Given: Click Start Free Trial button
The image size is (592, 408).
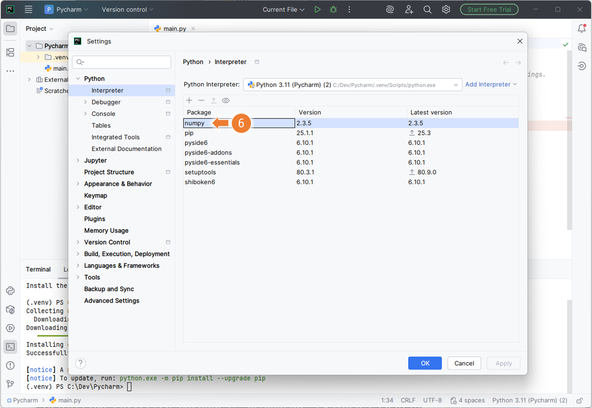Looking at the screenshot, I should click(x=489, y=9).
